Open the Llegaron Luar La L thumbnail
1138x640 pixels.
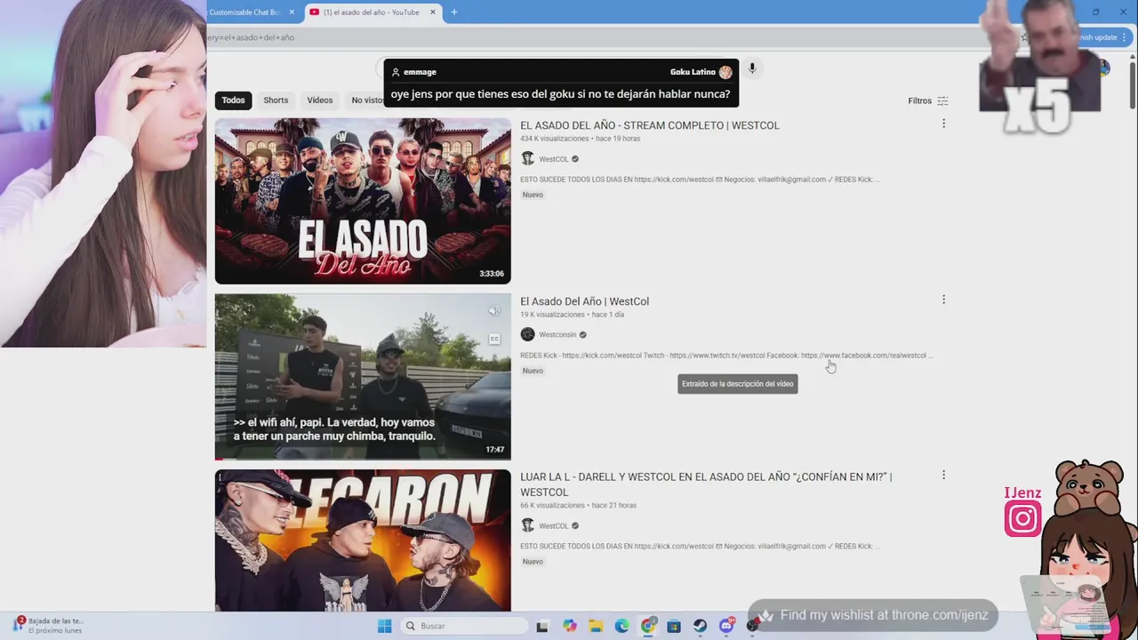click(363, 540)
